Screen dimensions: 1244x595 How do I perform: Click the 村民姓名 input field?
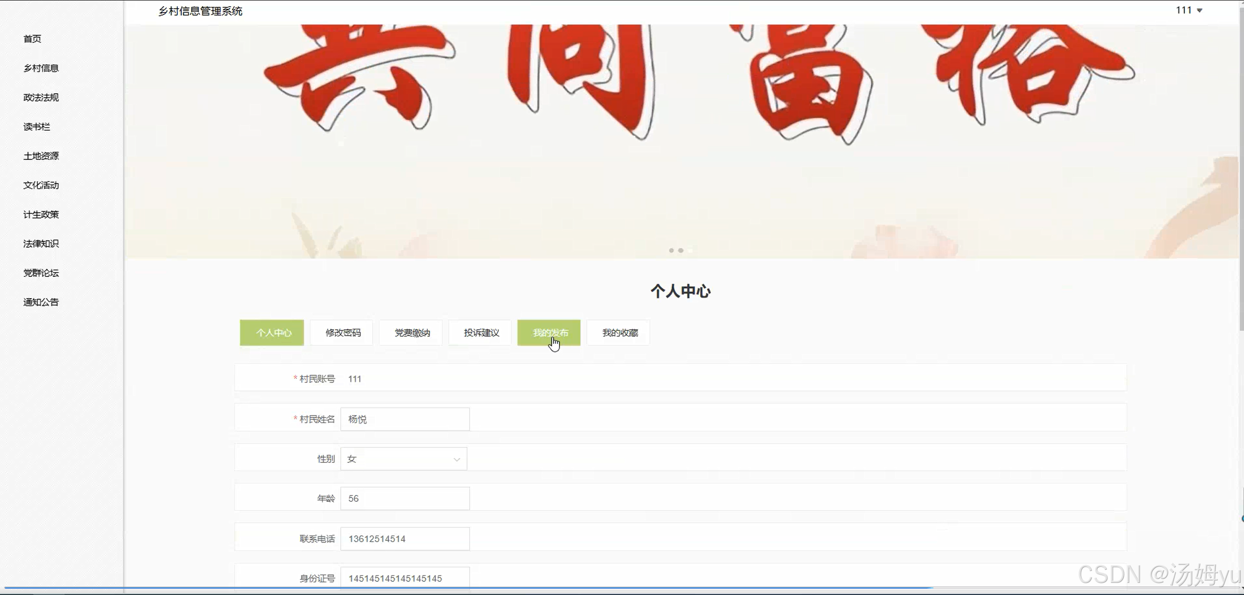(405, 419)
